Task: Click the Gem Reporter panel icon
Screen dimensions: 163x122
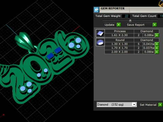Action: pyautogui.click(x=96, y=10)
